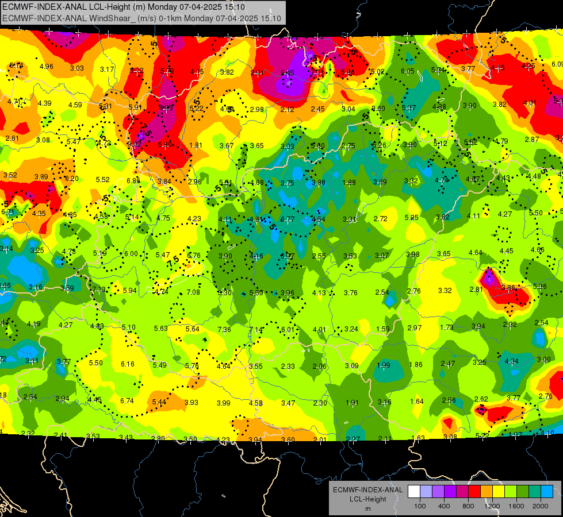Click the 1.64 wind shear value
Screen dimensions: 563x517
[417, 402]
